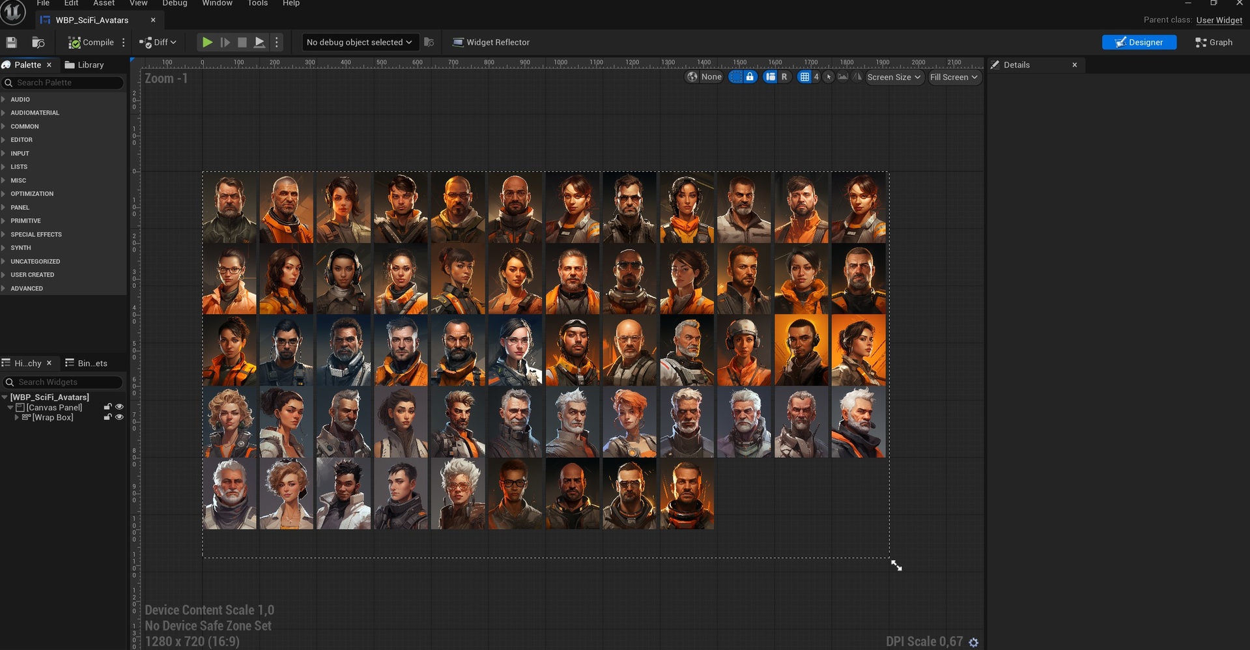Expand the Wrap Box tree node

pos(16,417)
